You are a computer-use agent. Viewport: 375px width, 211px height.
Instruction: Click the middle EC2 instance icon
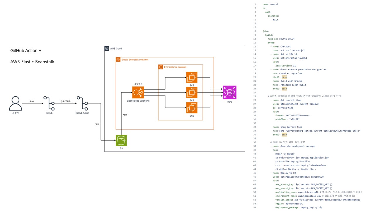192,93
